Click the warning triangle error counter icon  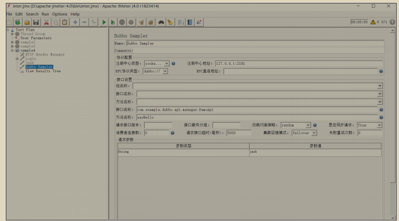[373, 22]
